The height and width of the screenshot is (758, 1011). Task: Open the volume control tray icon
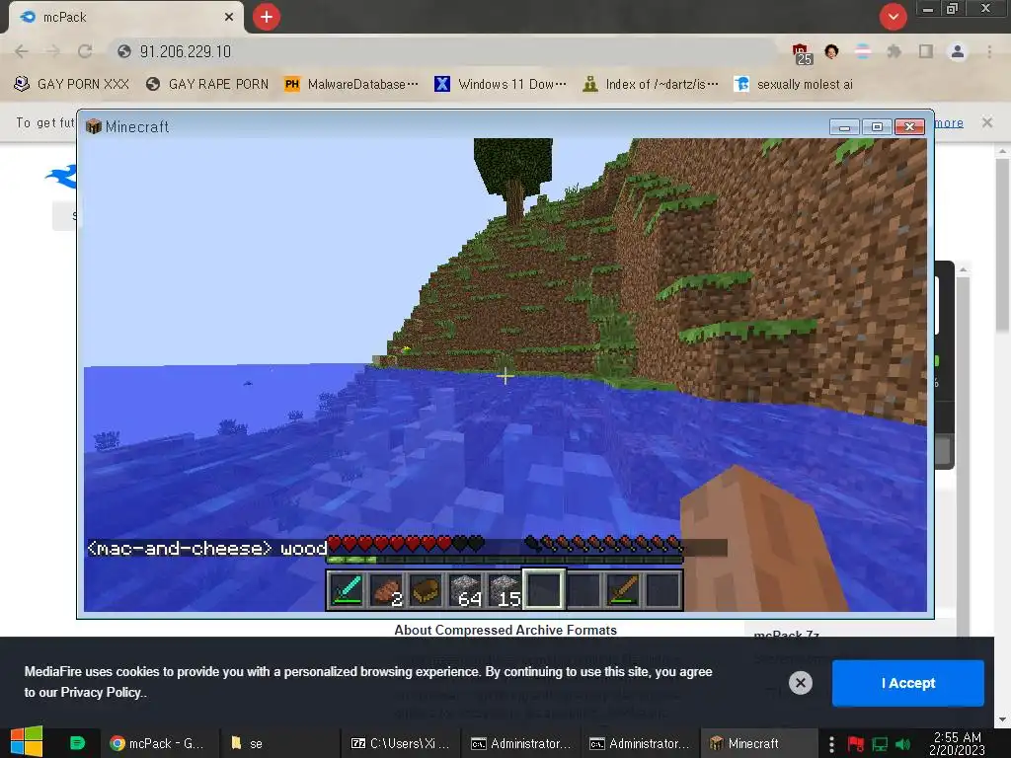point(903,744)
